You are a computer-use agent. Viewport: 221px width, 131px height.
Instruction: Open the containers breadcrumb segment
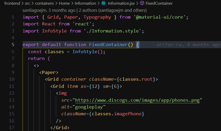tap(44, 3)
